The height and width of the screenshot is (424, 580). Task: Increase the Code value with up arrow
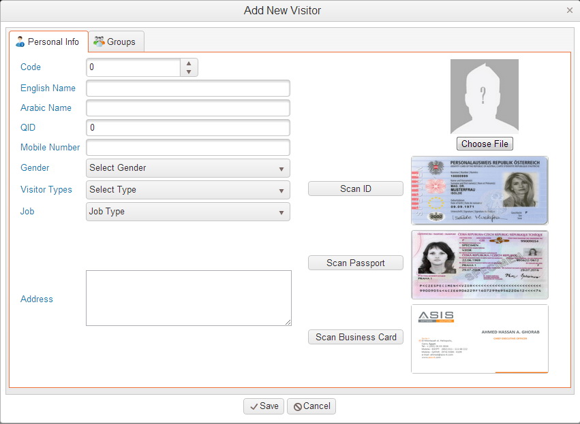189,63
